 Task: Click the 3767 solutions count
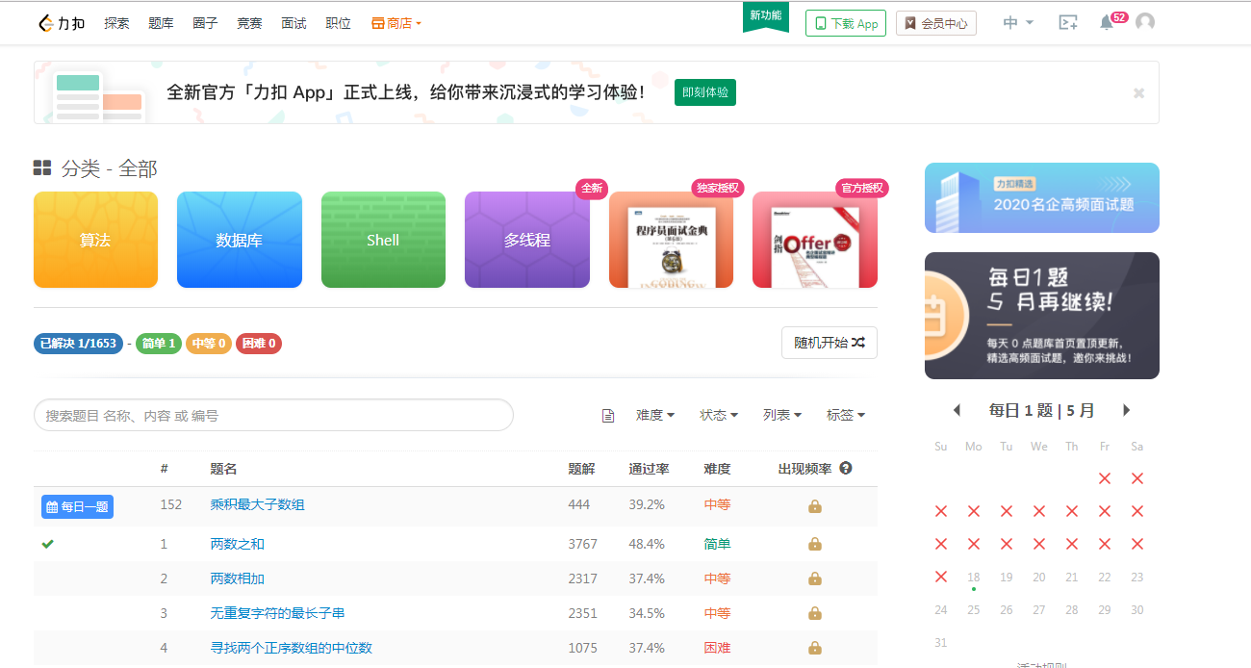(x=583, y=544)
